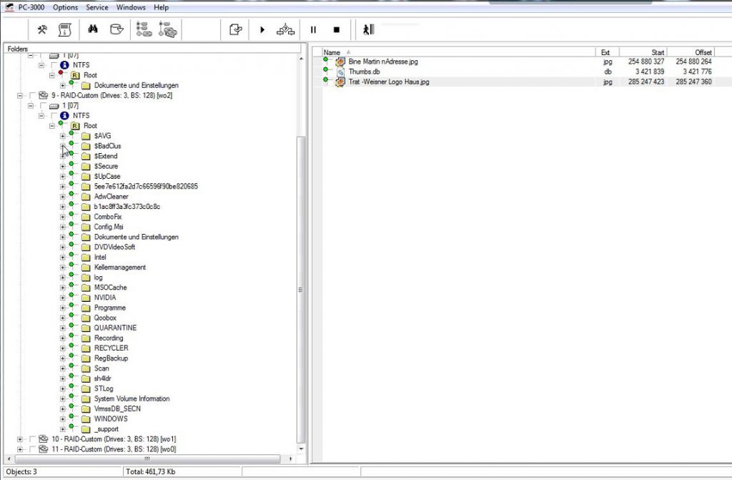Expand the 10 - RAID-Custom tree node
This screenshot has height=480, width=732.
click(20, 439)
